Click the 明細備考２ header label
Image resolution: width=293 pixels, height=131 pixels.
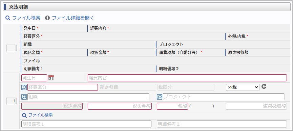pyautogui.click(x=169, y=69)
